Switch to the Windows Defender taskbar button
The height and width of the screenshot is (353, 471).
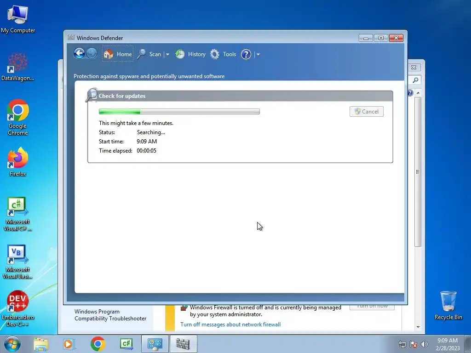point(183,344)
